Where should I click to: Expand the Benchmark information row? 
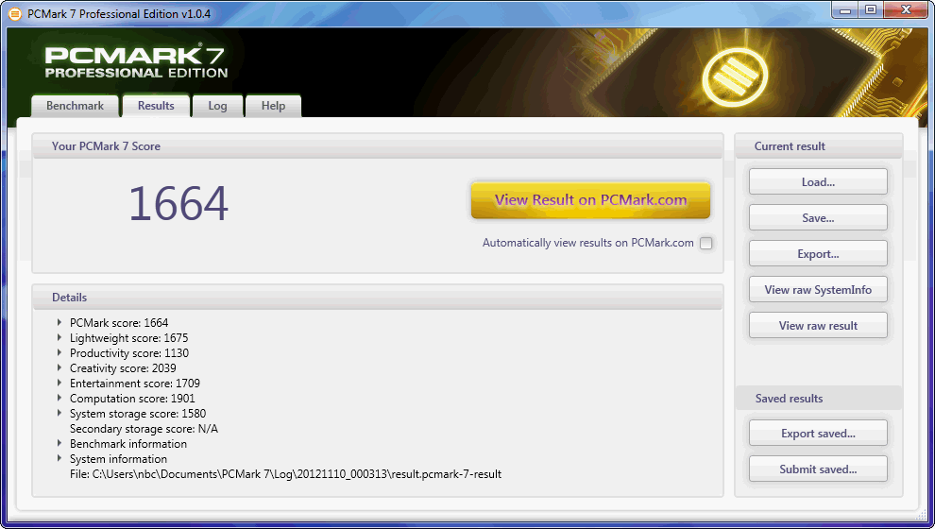(59, 444)
